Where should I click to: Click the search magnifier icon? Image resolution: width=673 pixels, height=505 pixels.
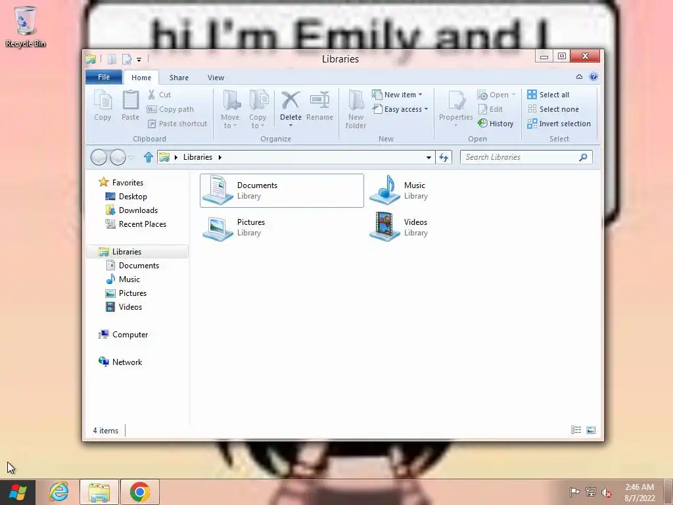tap(583, 157)
